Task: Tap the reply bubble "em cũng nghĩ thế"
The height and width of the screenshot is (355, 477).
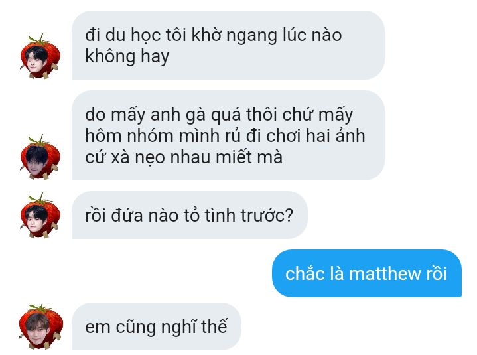Action: (x=157, y=326)
